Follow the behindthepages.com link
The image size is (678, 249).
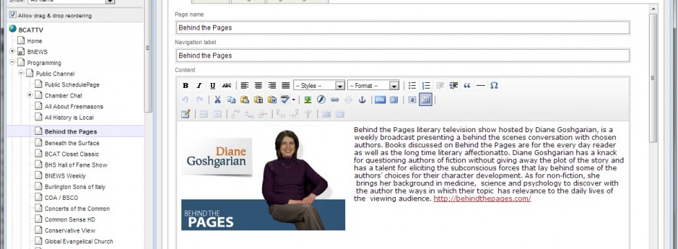482,199
